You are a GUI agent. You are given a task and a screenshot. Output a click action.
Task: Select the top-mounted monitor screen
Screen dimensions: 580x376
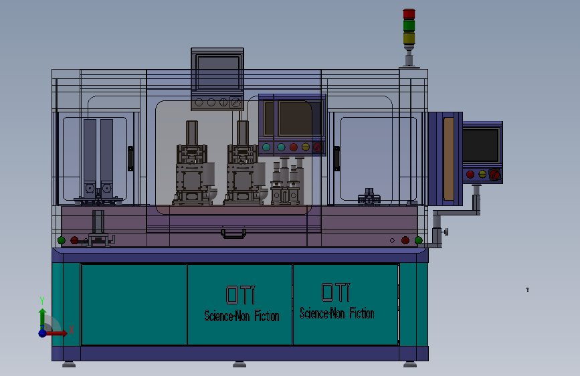[217, 72]
